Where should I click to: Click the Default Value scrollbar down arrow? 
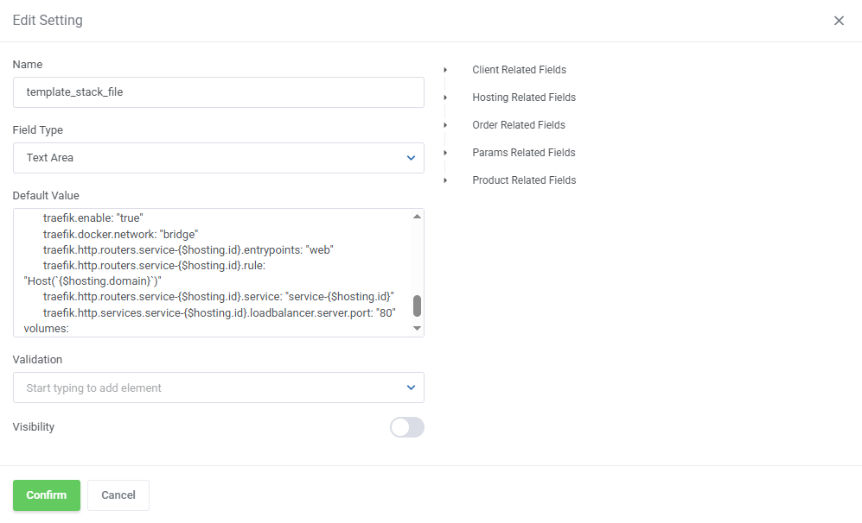[418, 328]
